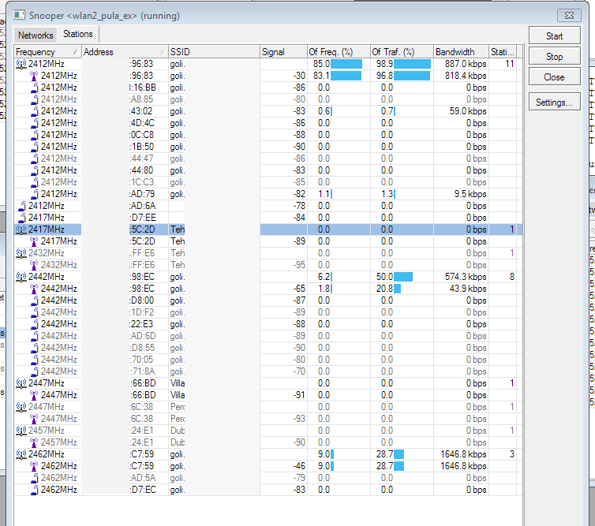
Task: Click the station icon for address ending :22:E3
Action: click(34, 324)
